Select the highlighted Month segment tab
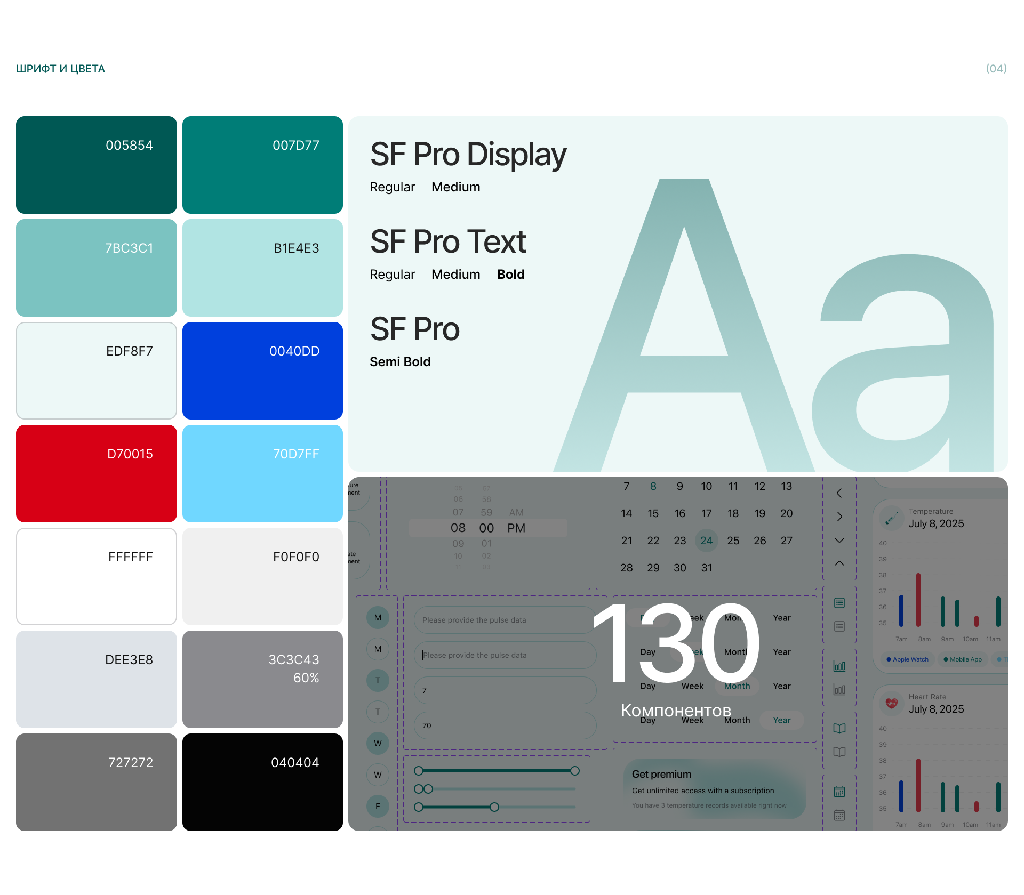Screen dimensions: 1024x895 pyautogui.click(x=737, y=686)
